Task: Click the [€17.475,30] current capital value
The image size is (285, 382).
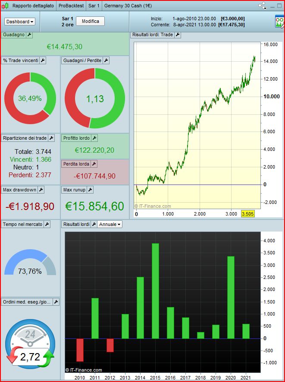Action: [232, 25]
